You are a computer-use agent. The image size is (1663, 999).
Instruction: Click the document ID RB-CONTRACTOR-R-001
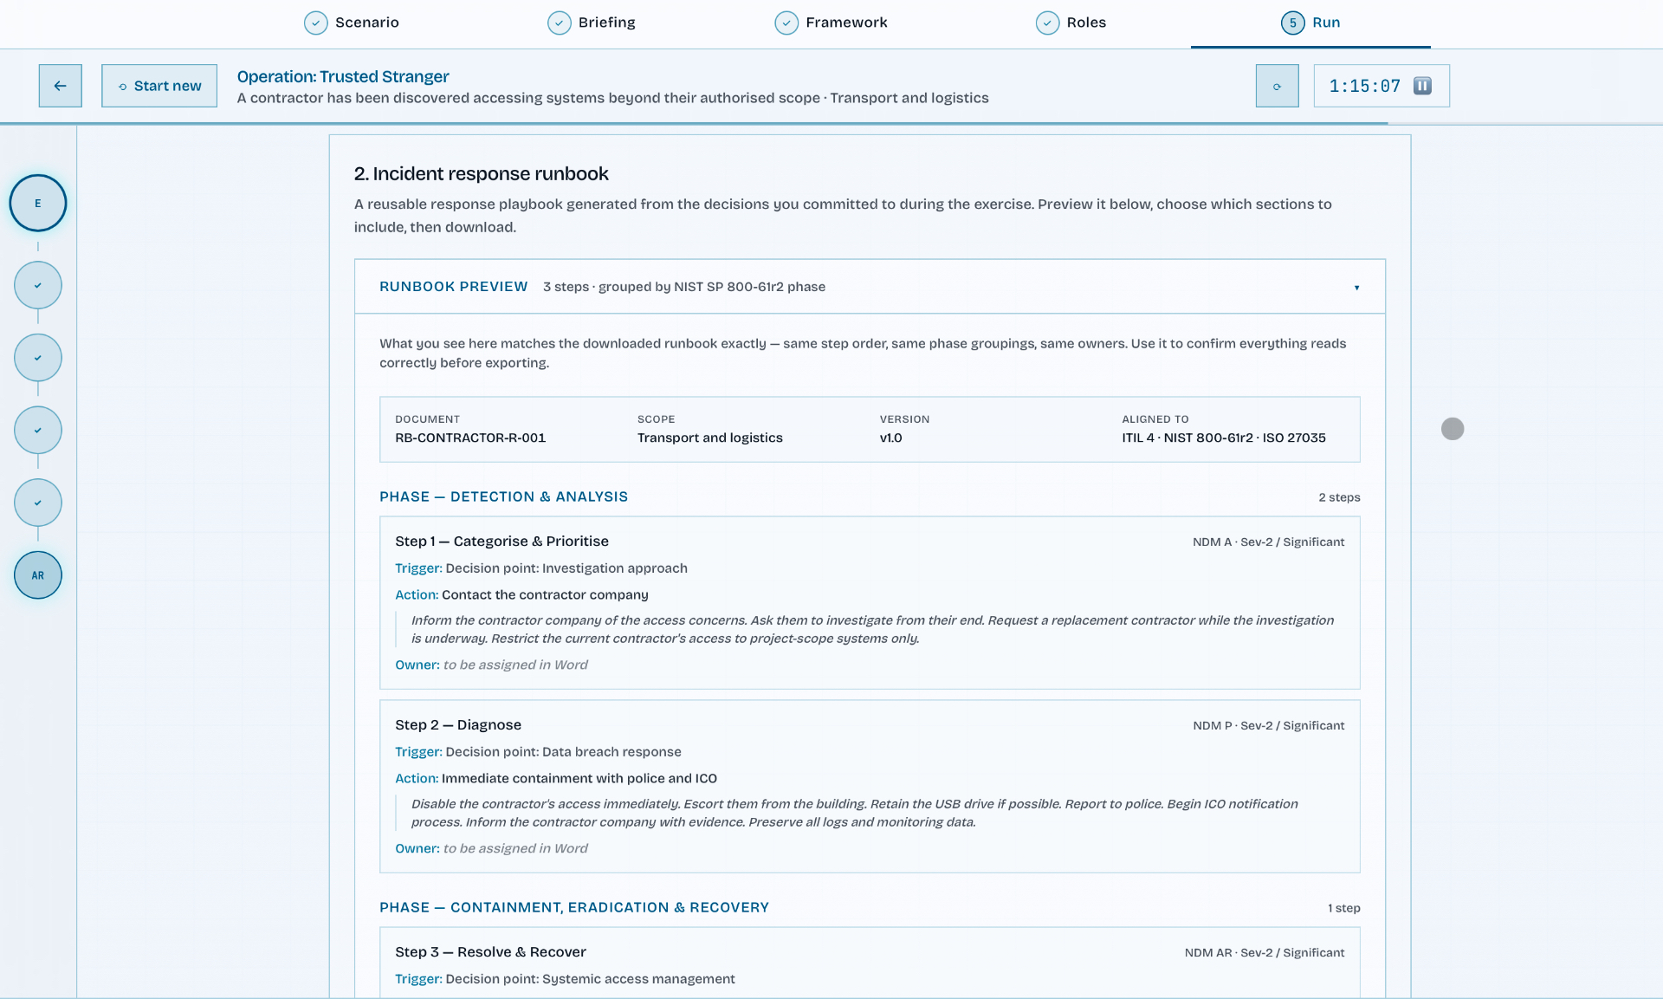[470, 438]
